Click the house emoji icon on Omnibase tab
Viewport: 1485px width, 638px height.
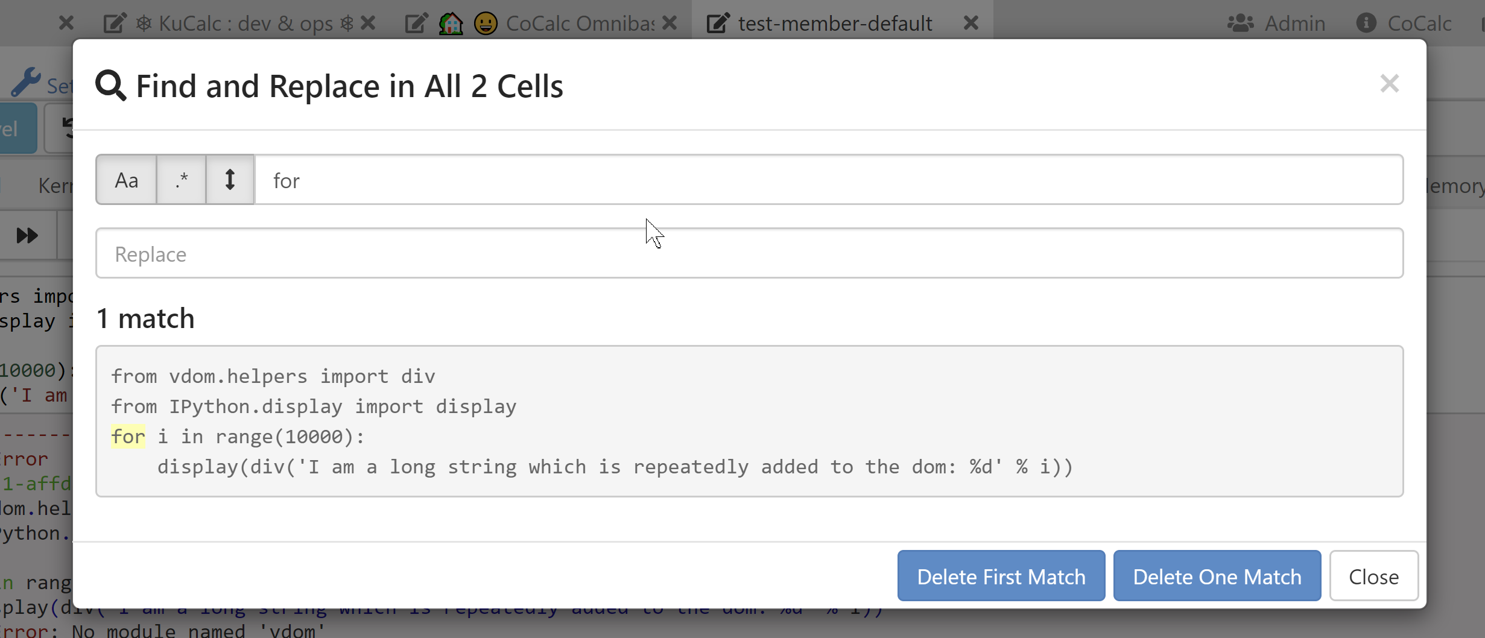tap(451, 24)
